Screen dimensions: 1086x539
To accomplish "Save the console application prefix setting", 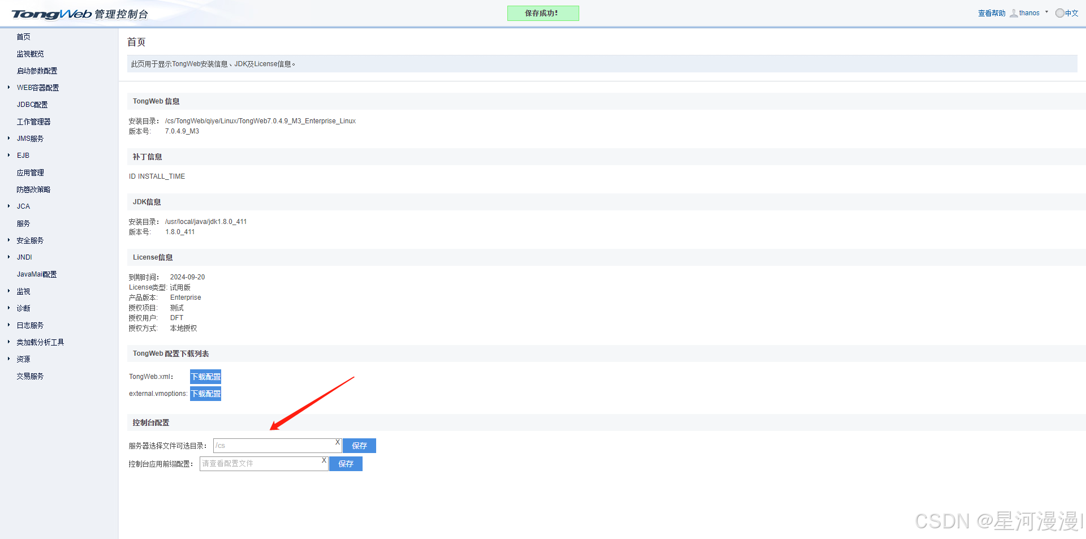I will 346,464.
